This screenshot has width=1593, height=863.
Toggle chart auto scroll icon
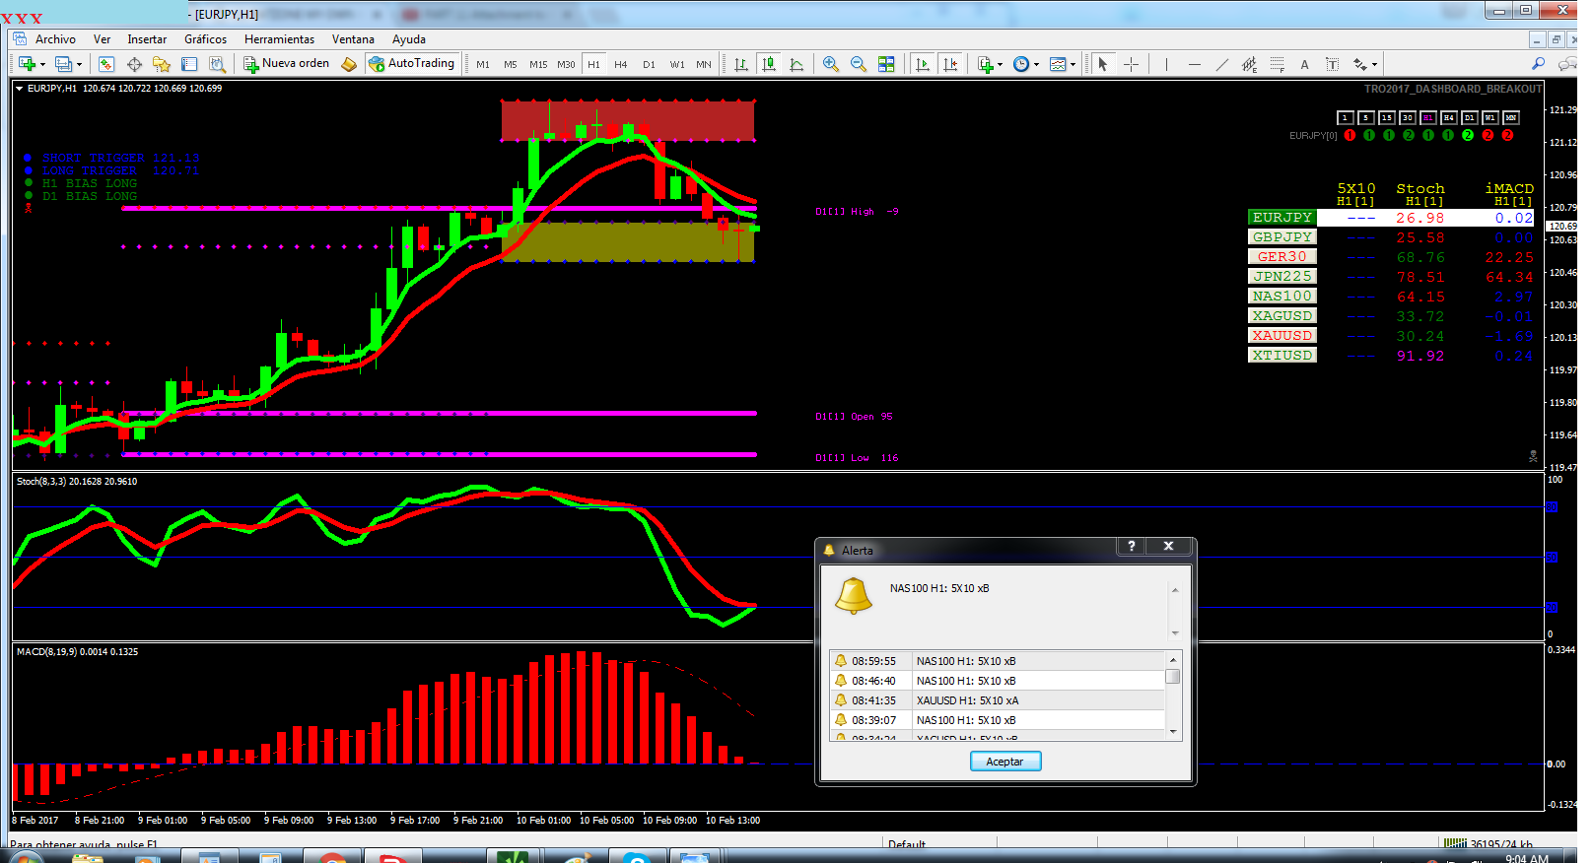923,64
